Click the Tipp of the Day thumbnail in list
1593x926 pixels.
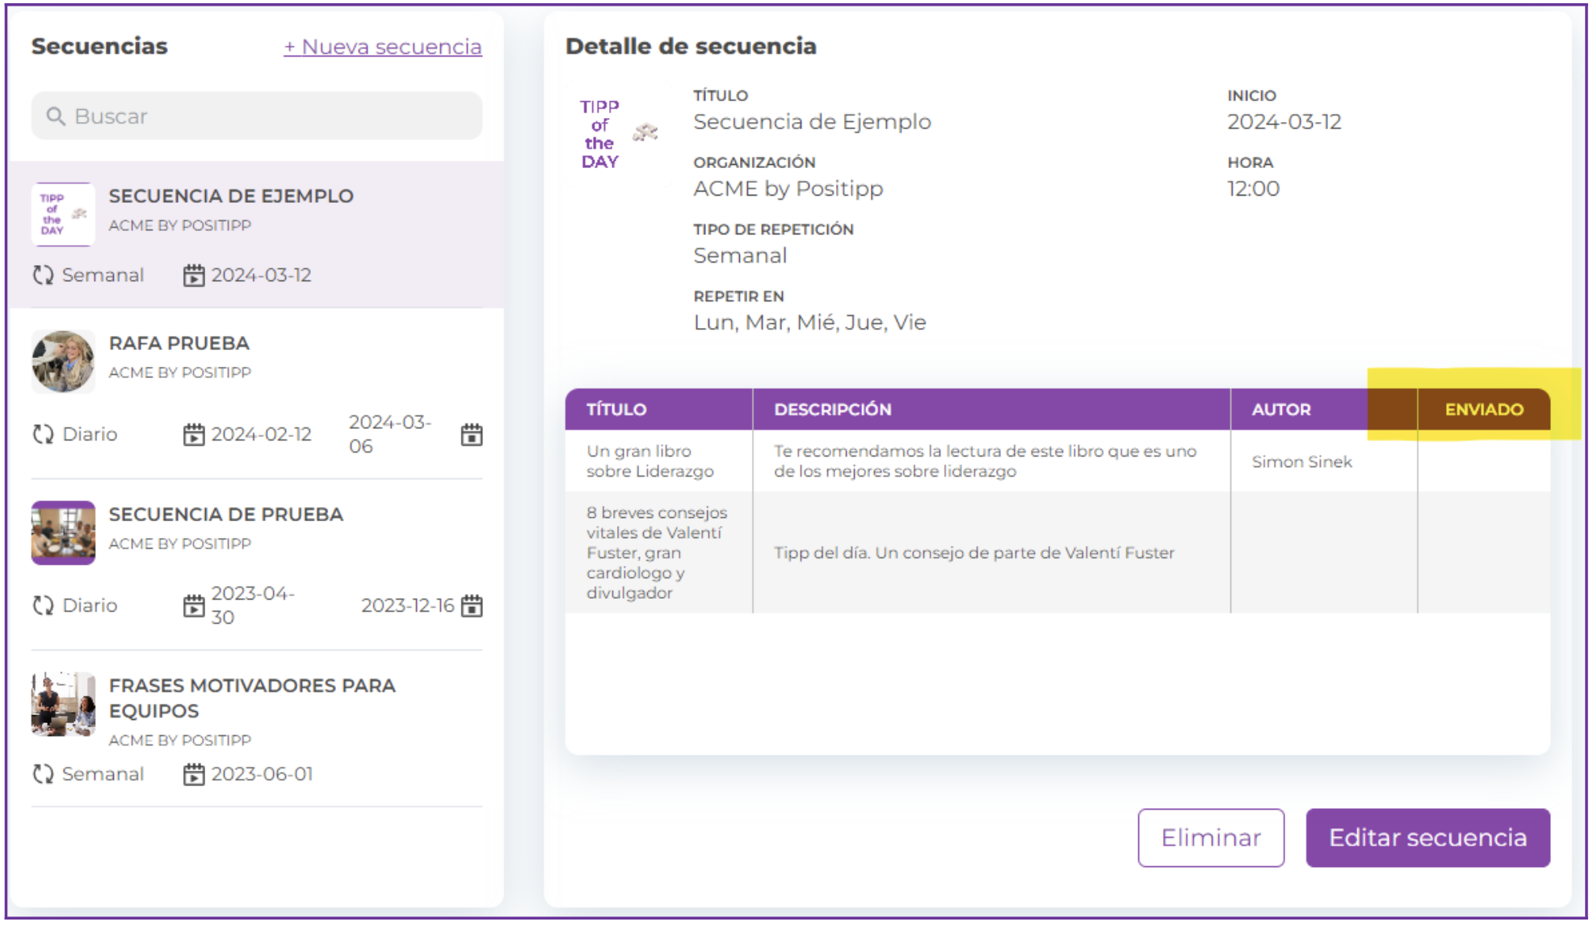(63, 214)
